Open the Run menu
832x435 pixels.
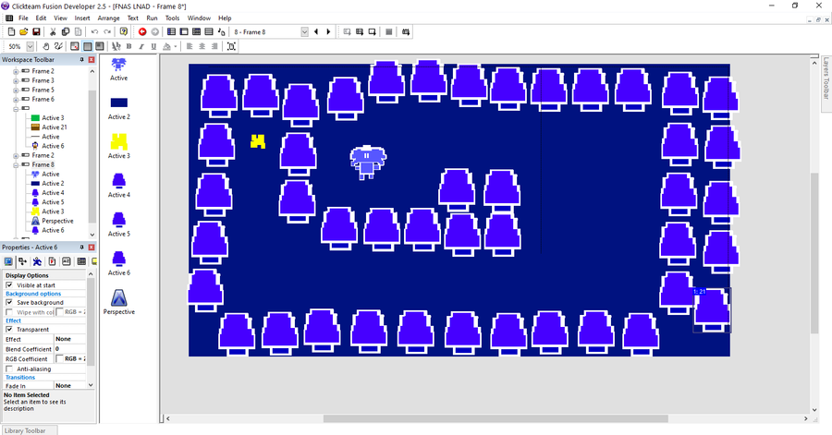(152, 18)
